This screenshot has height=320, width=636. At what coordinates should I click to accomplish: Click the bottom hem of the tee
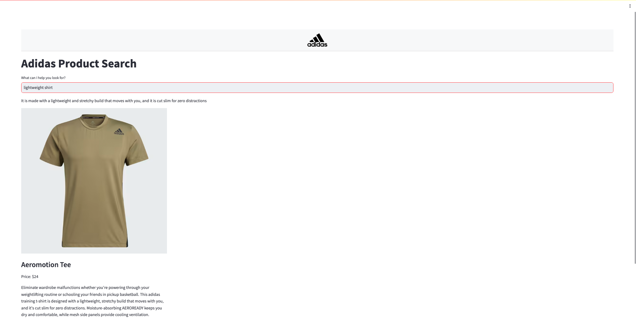(95, 245)
